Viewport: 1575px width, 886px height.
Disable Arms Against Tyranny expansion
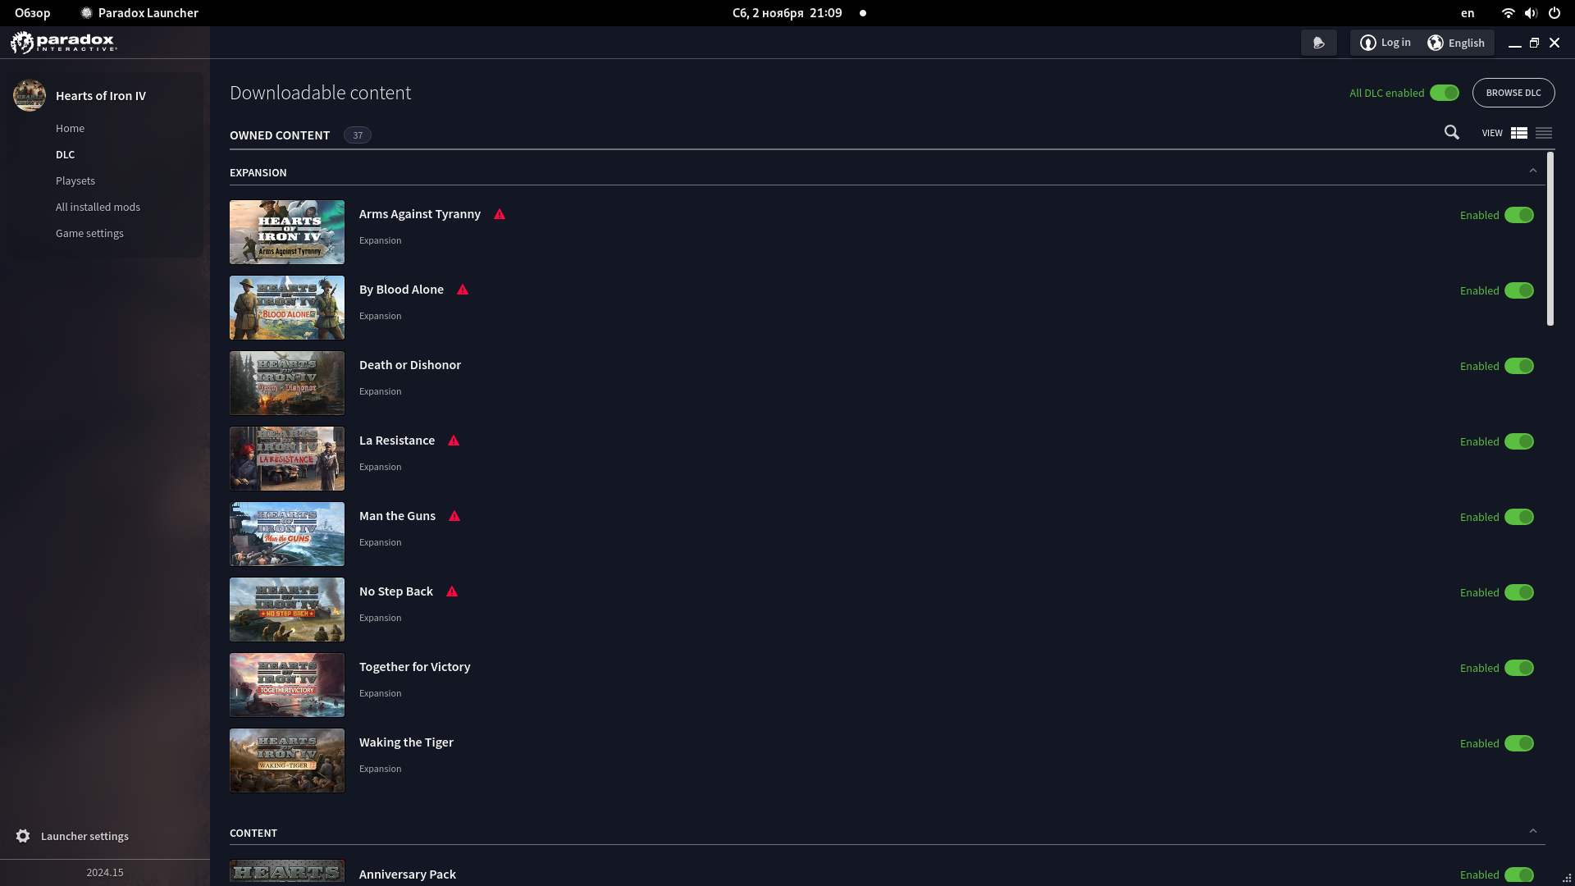coord(1519,215)
